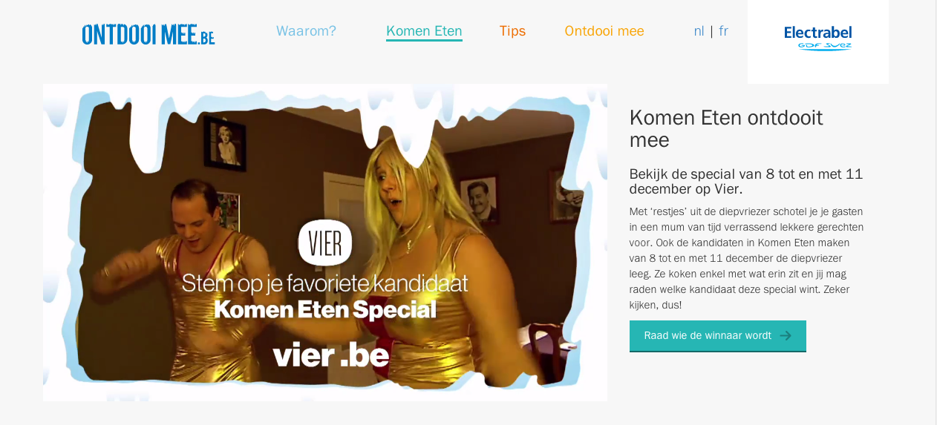Open the Waarom? menu item
Viewport: 937px width, 425px height.
click(x=306, y=31)
